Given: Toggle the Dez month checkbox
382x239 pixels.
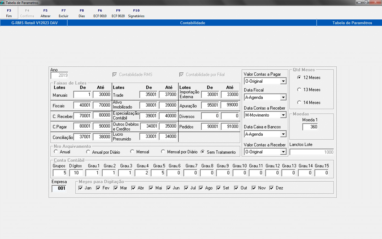Looking at the screenshot, I should [x=271, y=188].
